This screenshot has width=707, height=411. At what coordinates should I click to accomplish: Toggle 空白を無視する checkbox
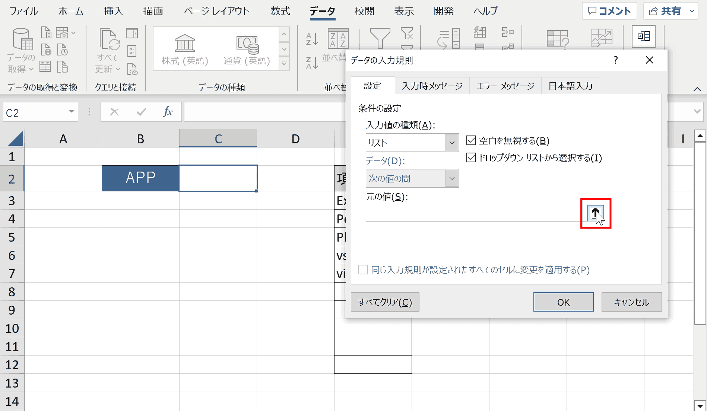pos(471,140)
